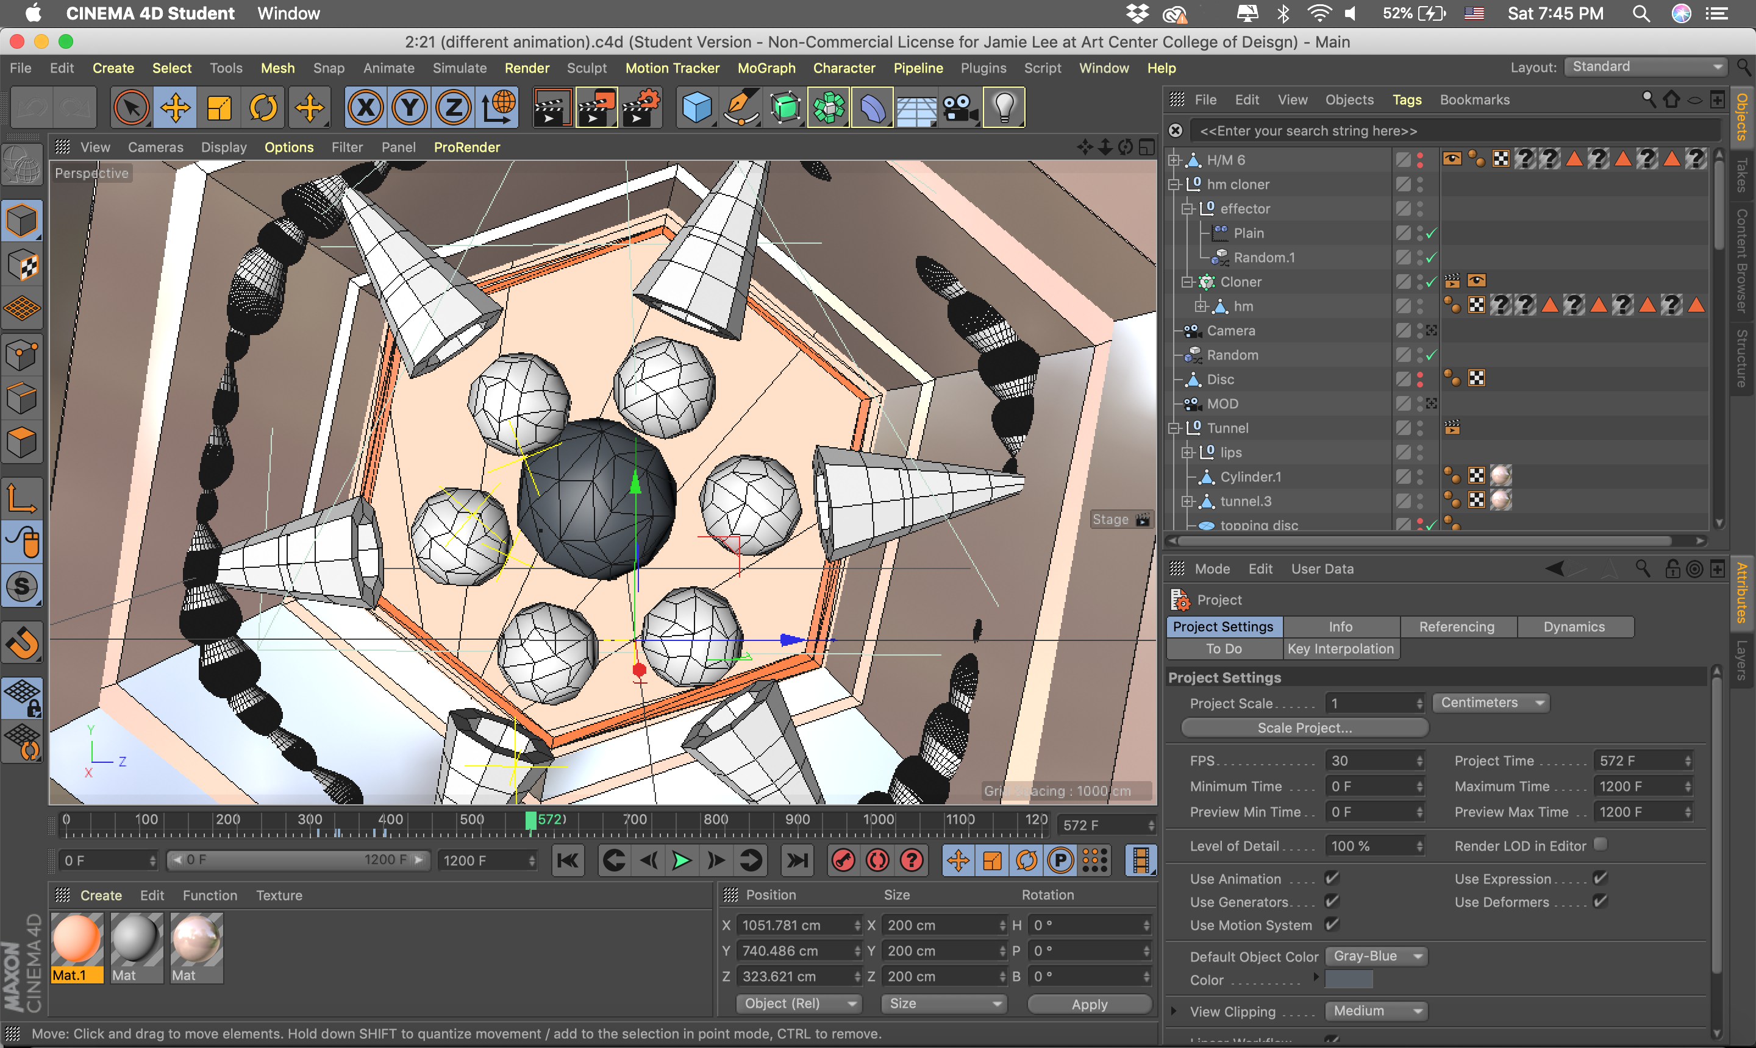The height and width of the screenshot is (1048, 1756).
Task: Collapse the hm cloner tree item
Action: [x=1174, y=185]
